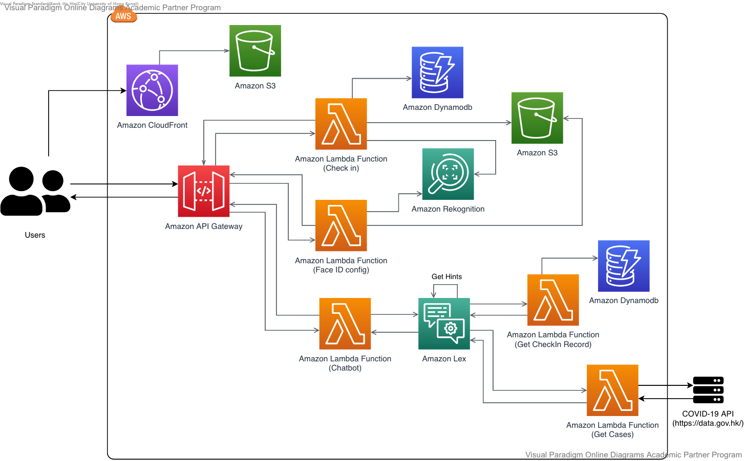Viewport: 746px width, 461px height.
Task: Select the Get Hints arrow label
Action: click(446, 276)
